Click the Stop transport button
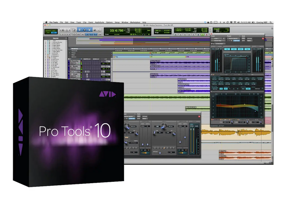 tap(198, 35)
